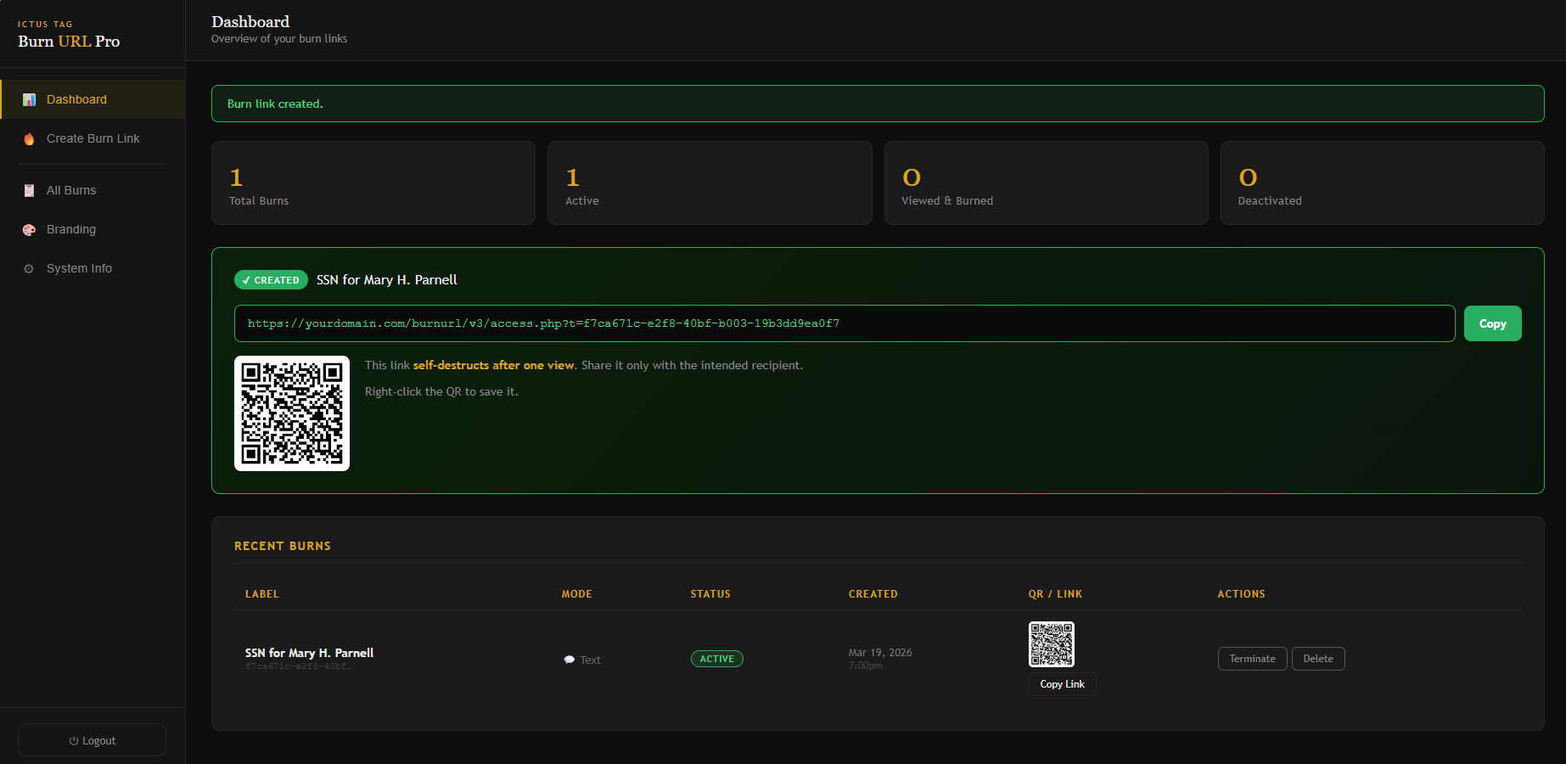
Task: Navigate to Create Burn Link
Action: pyautogui.click(x=93, y=138)
